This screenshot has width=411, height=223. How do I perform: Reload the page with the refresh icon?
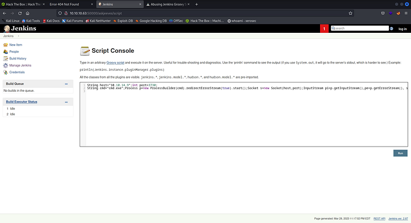point(20,13)
